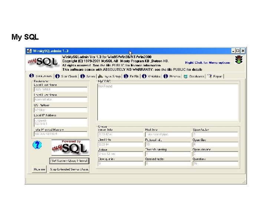Click the copyright line in header
This screenshot has width=267, height=200.
115,61
